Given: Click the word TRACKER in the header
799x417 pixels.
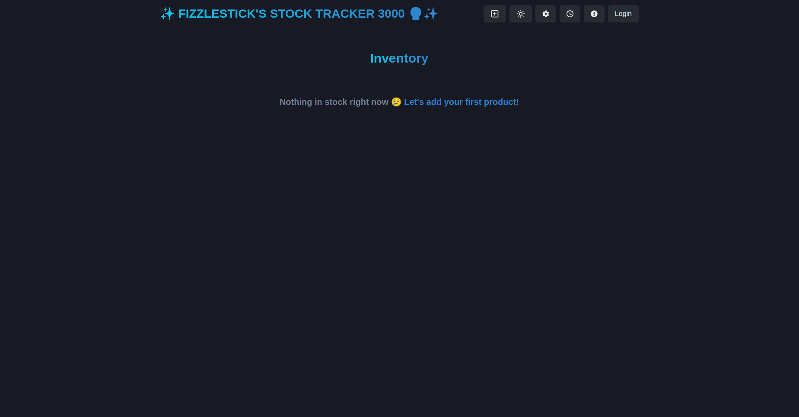Looking at the screenshot, I should click(x=345, y=14).
